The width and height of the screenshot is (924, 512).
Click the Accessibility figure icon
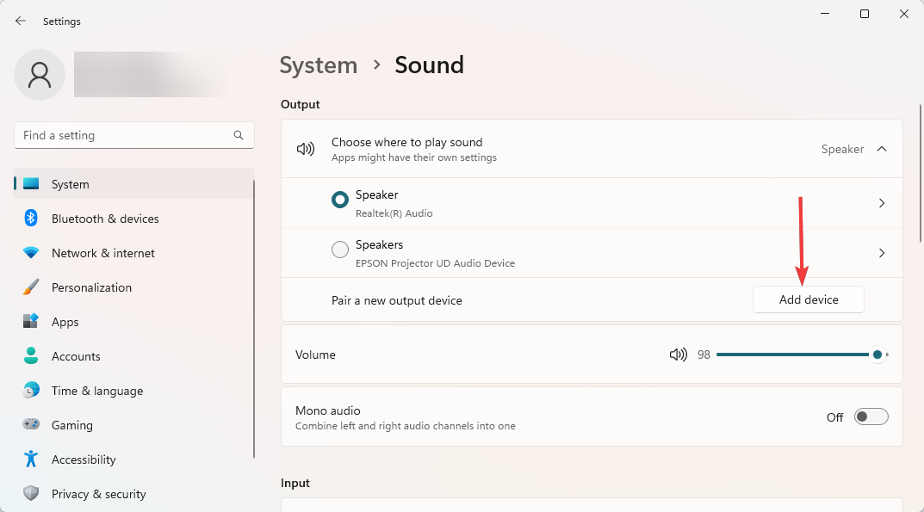point(31,459)
